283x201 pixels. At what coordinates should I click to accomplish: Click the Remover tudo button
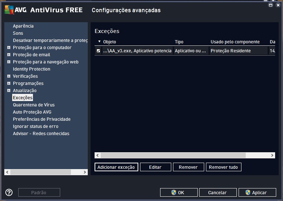pyautogui.click(x=223, y=167)
